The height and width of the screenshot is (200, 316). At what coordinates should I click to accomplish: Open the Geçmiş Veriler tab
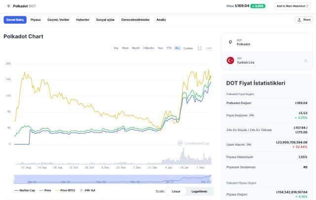tap(58, 20)
